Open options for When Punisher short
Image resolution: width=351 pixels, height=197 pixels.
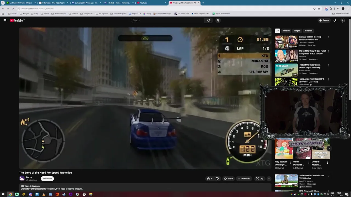coord(309,163)
